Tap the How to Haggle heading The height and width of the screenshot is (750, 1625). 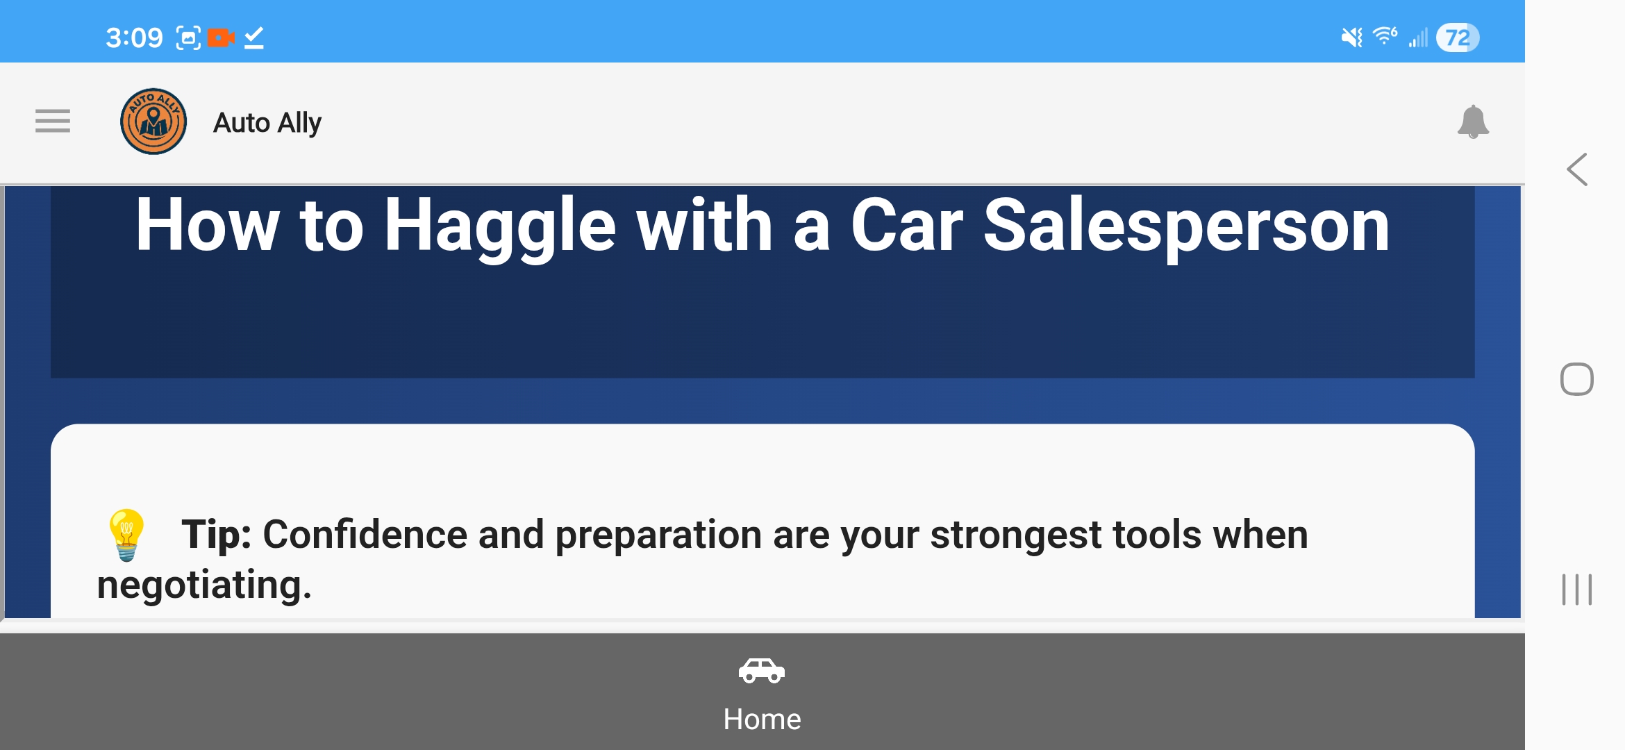coord(762,225)
